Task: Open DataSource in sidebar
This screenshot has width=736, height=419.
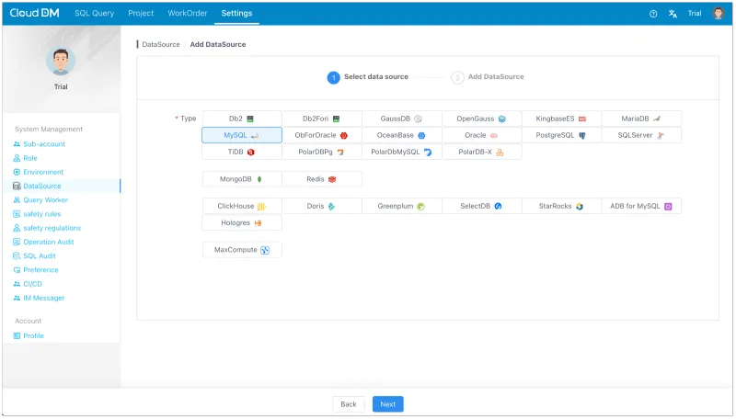Action: [41, 186]
